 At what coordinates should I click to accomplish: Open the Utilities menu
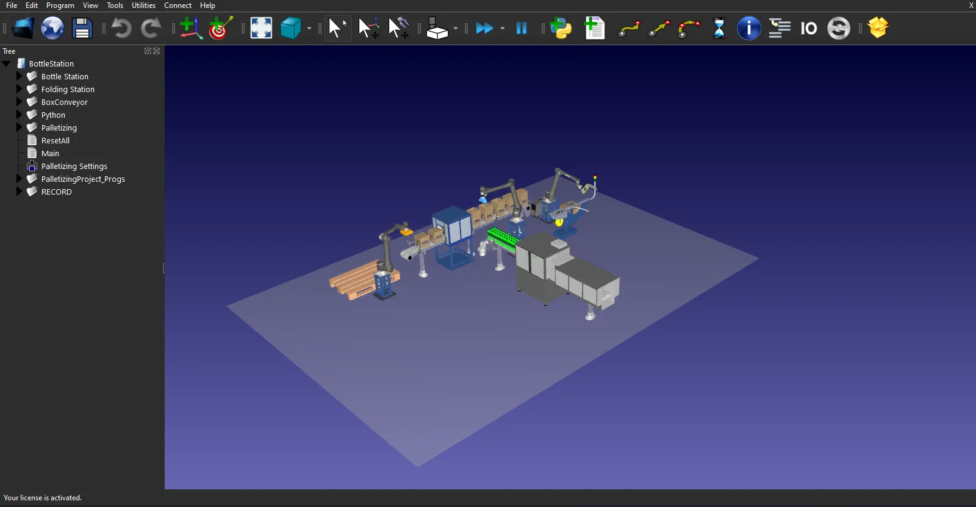143,5
